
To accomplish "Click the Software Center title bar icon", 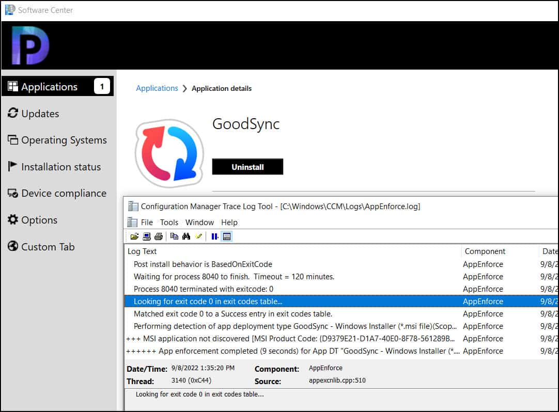I will (x=10, y=10).
